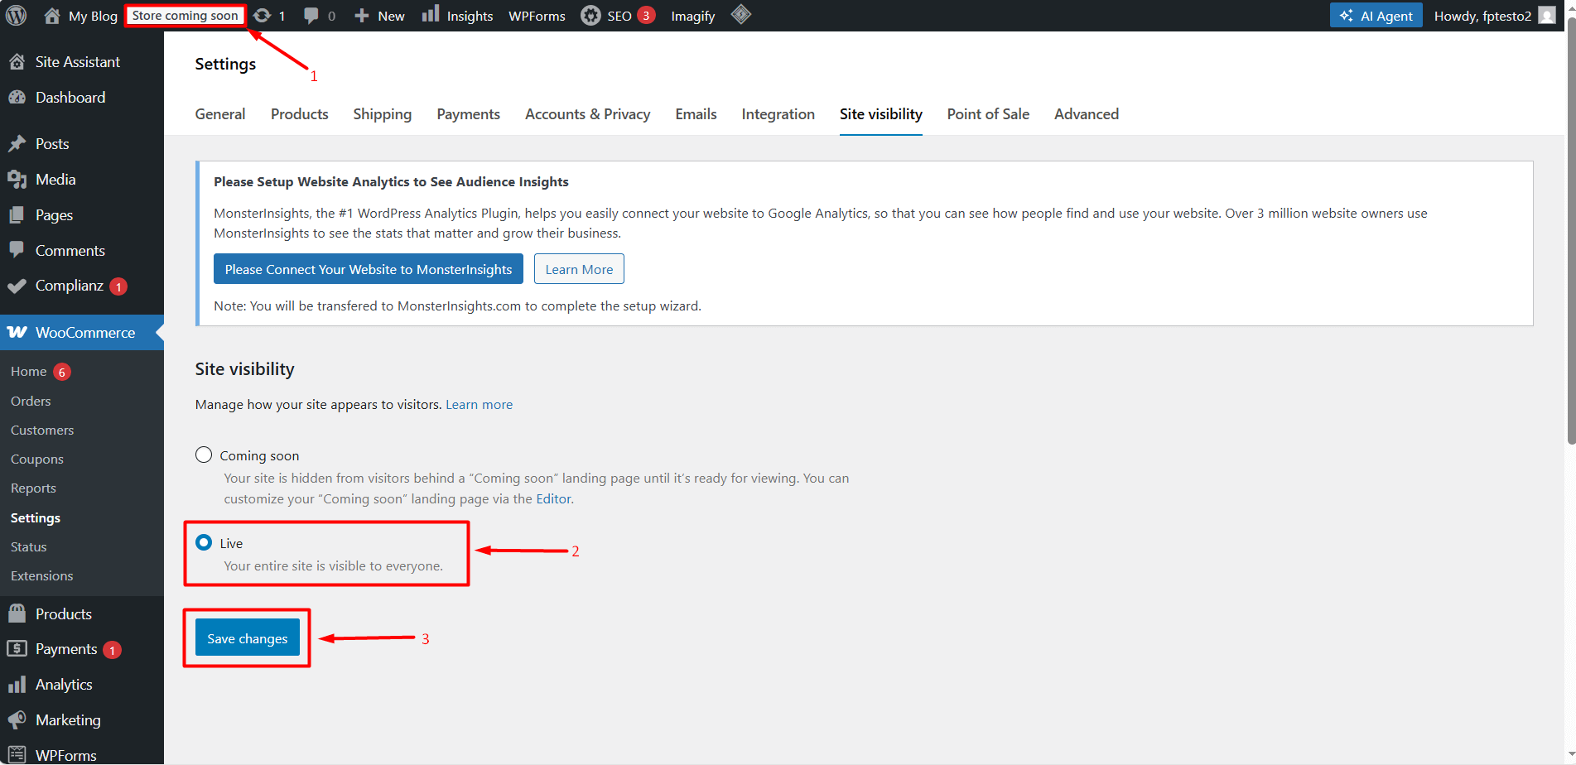This screenshot has width=1576, height=765.
Task: Launch the AI Agent from the toolbar
Action: [x=1375, y=15]
